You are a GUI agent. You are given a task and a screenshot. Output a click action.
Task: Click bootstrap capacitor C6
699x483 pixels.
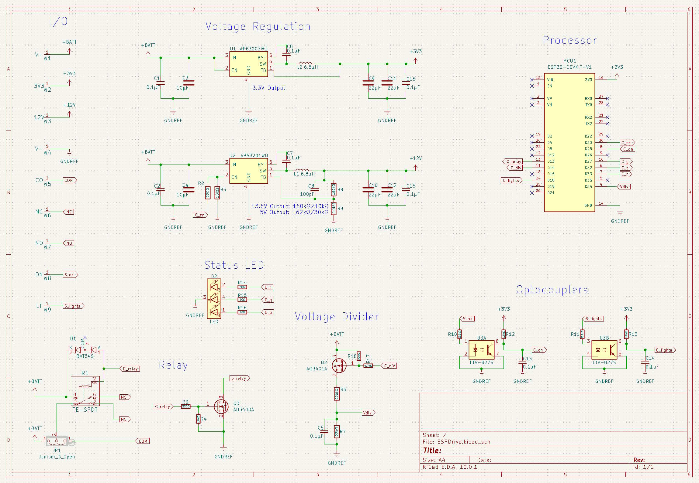[x=286, y=55]
